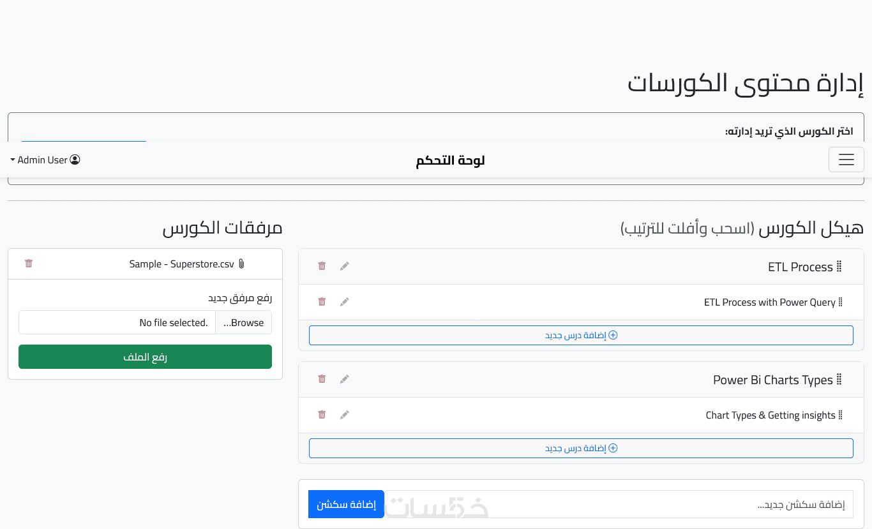This screenshot has width=872, height=529.
Task: Delete ETL Process with Power Query lesson
Action: pos(322,302)
